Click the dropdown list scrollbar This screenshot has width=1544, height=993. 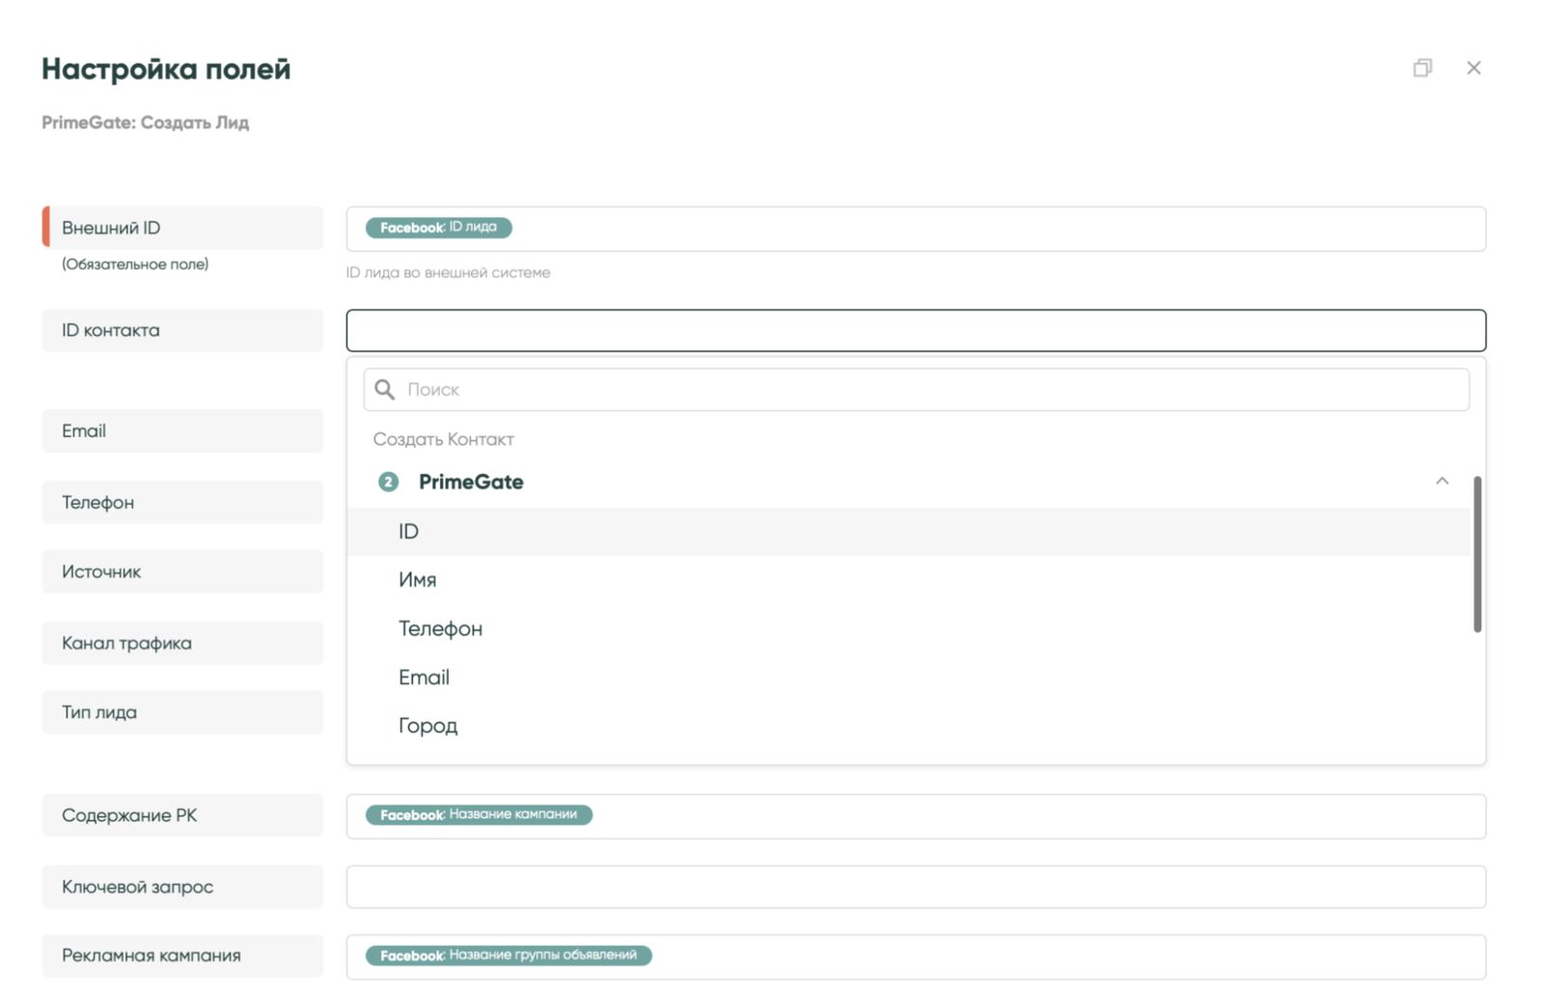1476,554
